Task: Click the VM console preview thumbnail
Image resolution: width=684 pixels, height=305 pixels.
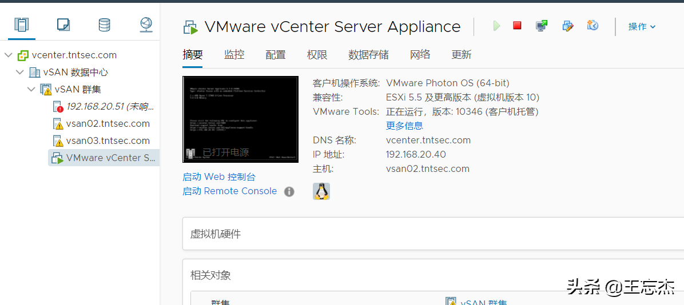Action: click(240, 119)
